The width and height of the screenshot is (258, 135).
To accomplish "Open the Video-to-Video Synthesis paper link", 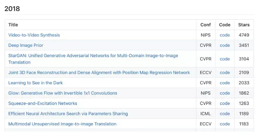I will pos(34,35).
